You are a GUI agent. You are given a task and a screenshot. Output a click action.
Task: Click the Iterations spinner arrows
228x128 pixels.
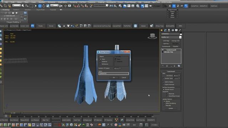click(x=179, y=75)
